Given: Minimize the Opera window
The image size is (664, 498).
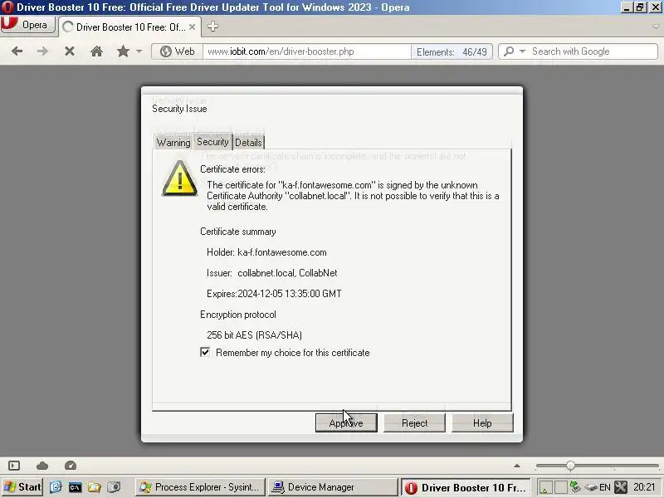Looking at the screenshot, I should pos(627,7).
